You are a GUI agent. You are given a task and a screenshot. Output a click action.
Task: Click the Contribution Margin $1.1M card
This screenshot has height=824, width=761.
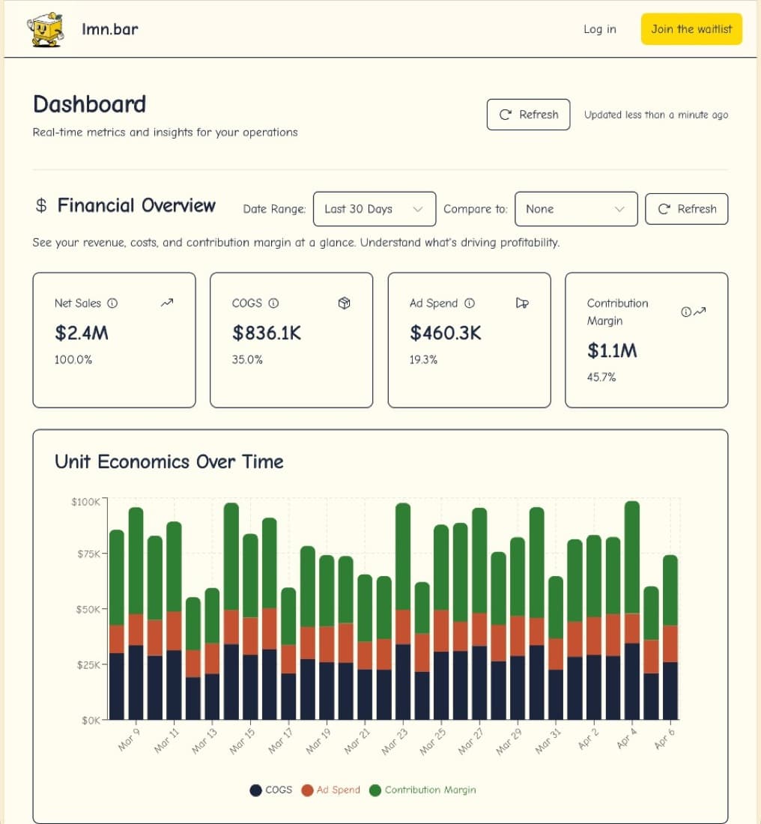[646, 340]
